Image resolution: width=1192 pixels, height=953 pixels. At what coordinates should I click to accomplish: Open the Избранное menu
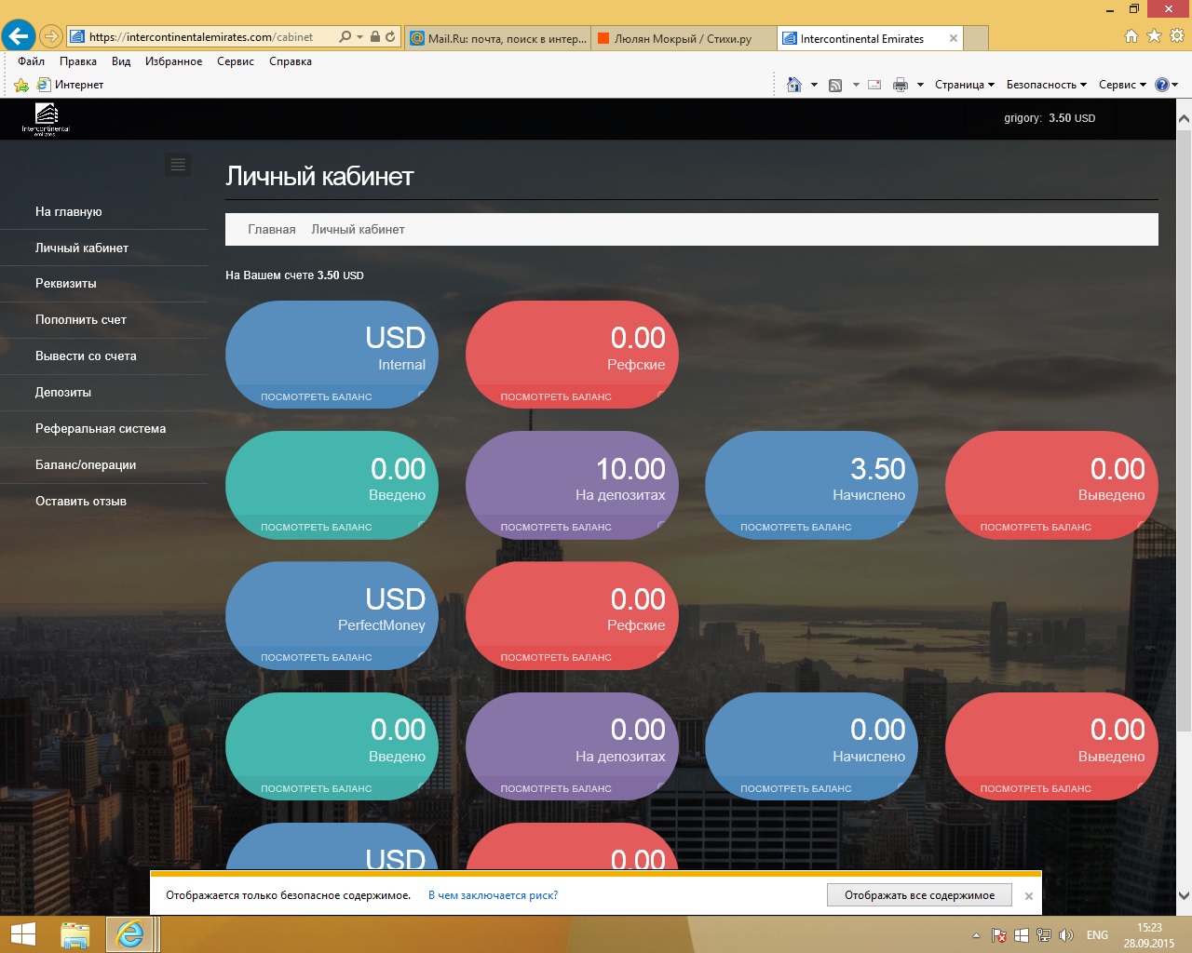[x=173, y=61]
